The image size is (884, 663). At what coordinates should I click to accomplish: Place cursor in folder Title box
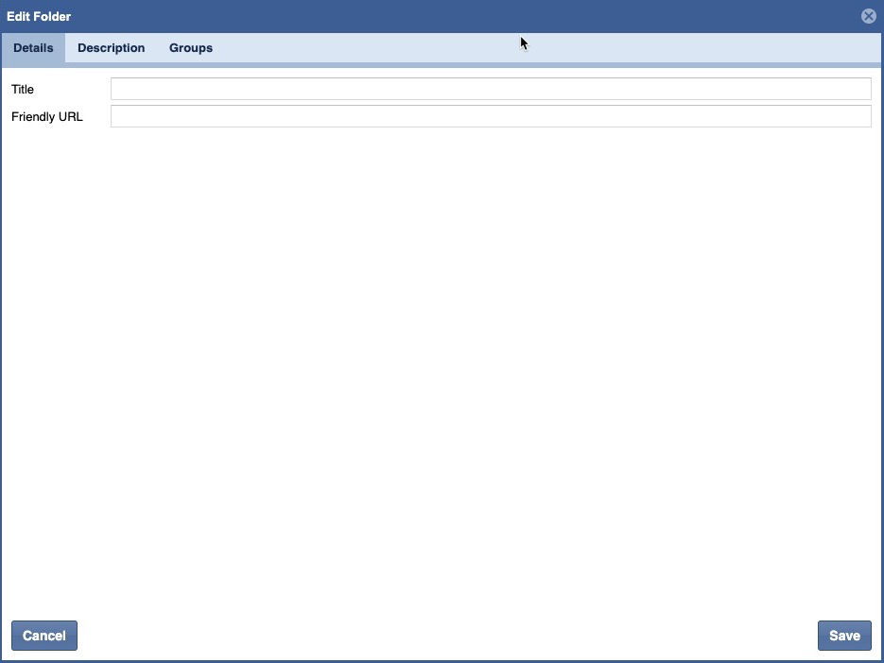point(490,89)
